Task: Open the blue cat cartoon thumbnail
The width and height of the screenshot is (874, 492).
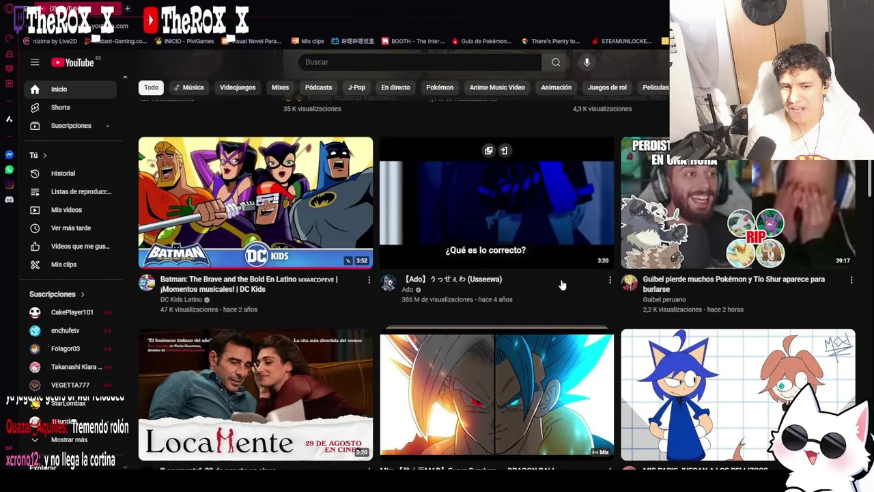Action: pyautogui.click(x=738, y=395)
